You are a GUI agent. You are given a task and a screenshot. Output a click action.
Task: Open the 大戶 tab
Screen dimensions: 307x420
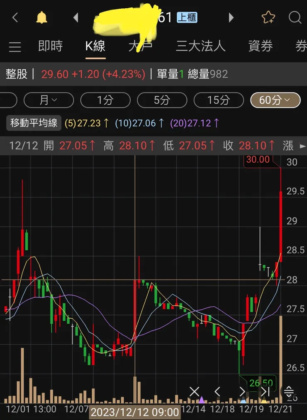(x=141, y=46)
